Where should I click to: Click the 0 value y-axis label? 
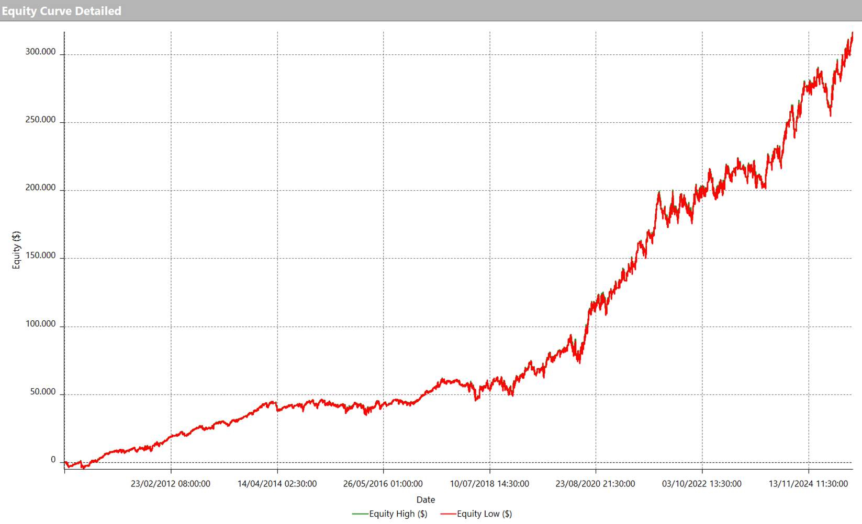(53, 460)
